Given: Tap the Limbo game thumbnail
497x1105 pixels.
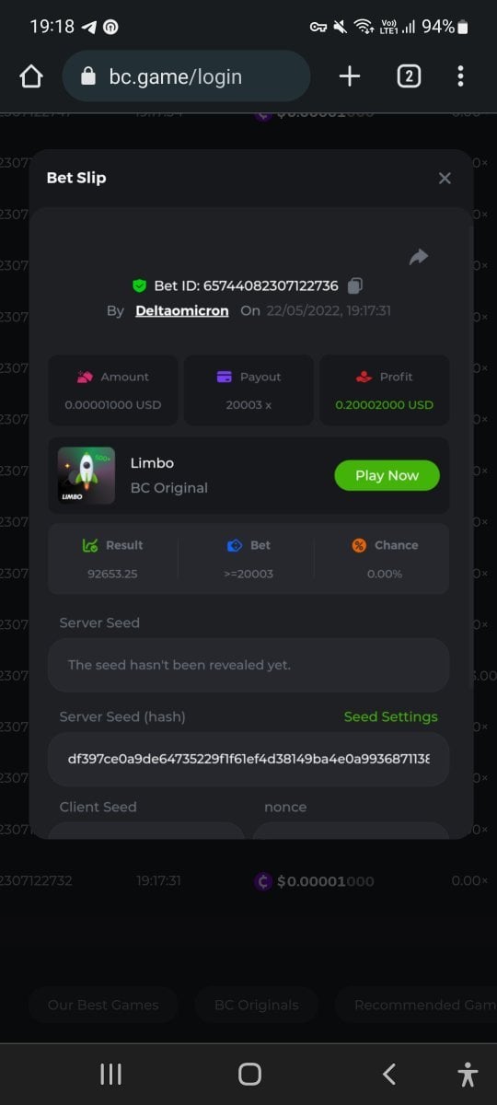Looking at the screenshot, I should tap(87, 475).
